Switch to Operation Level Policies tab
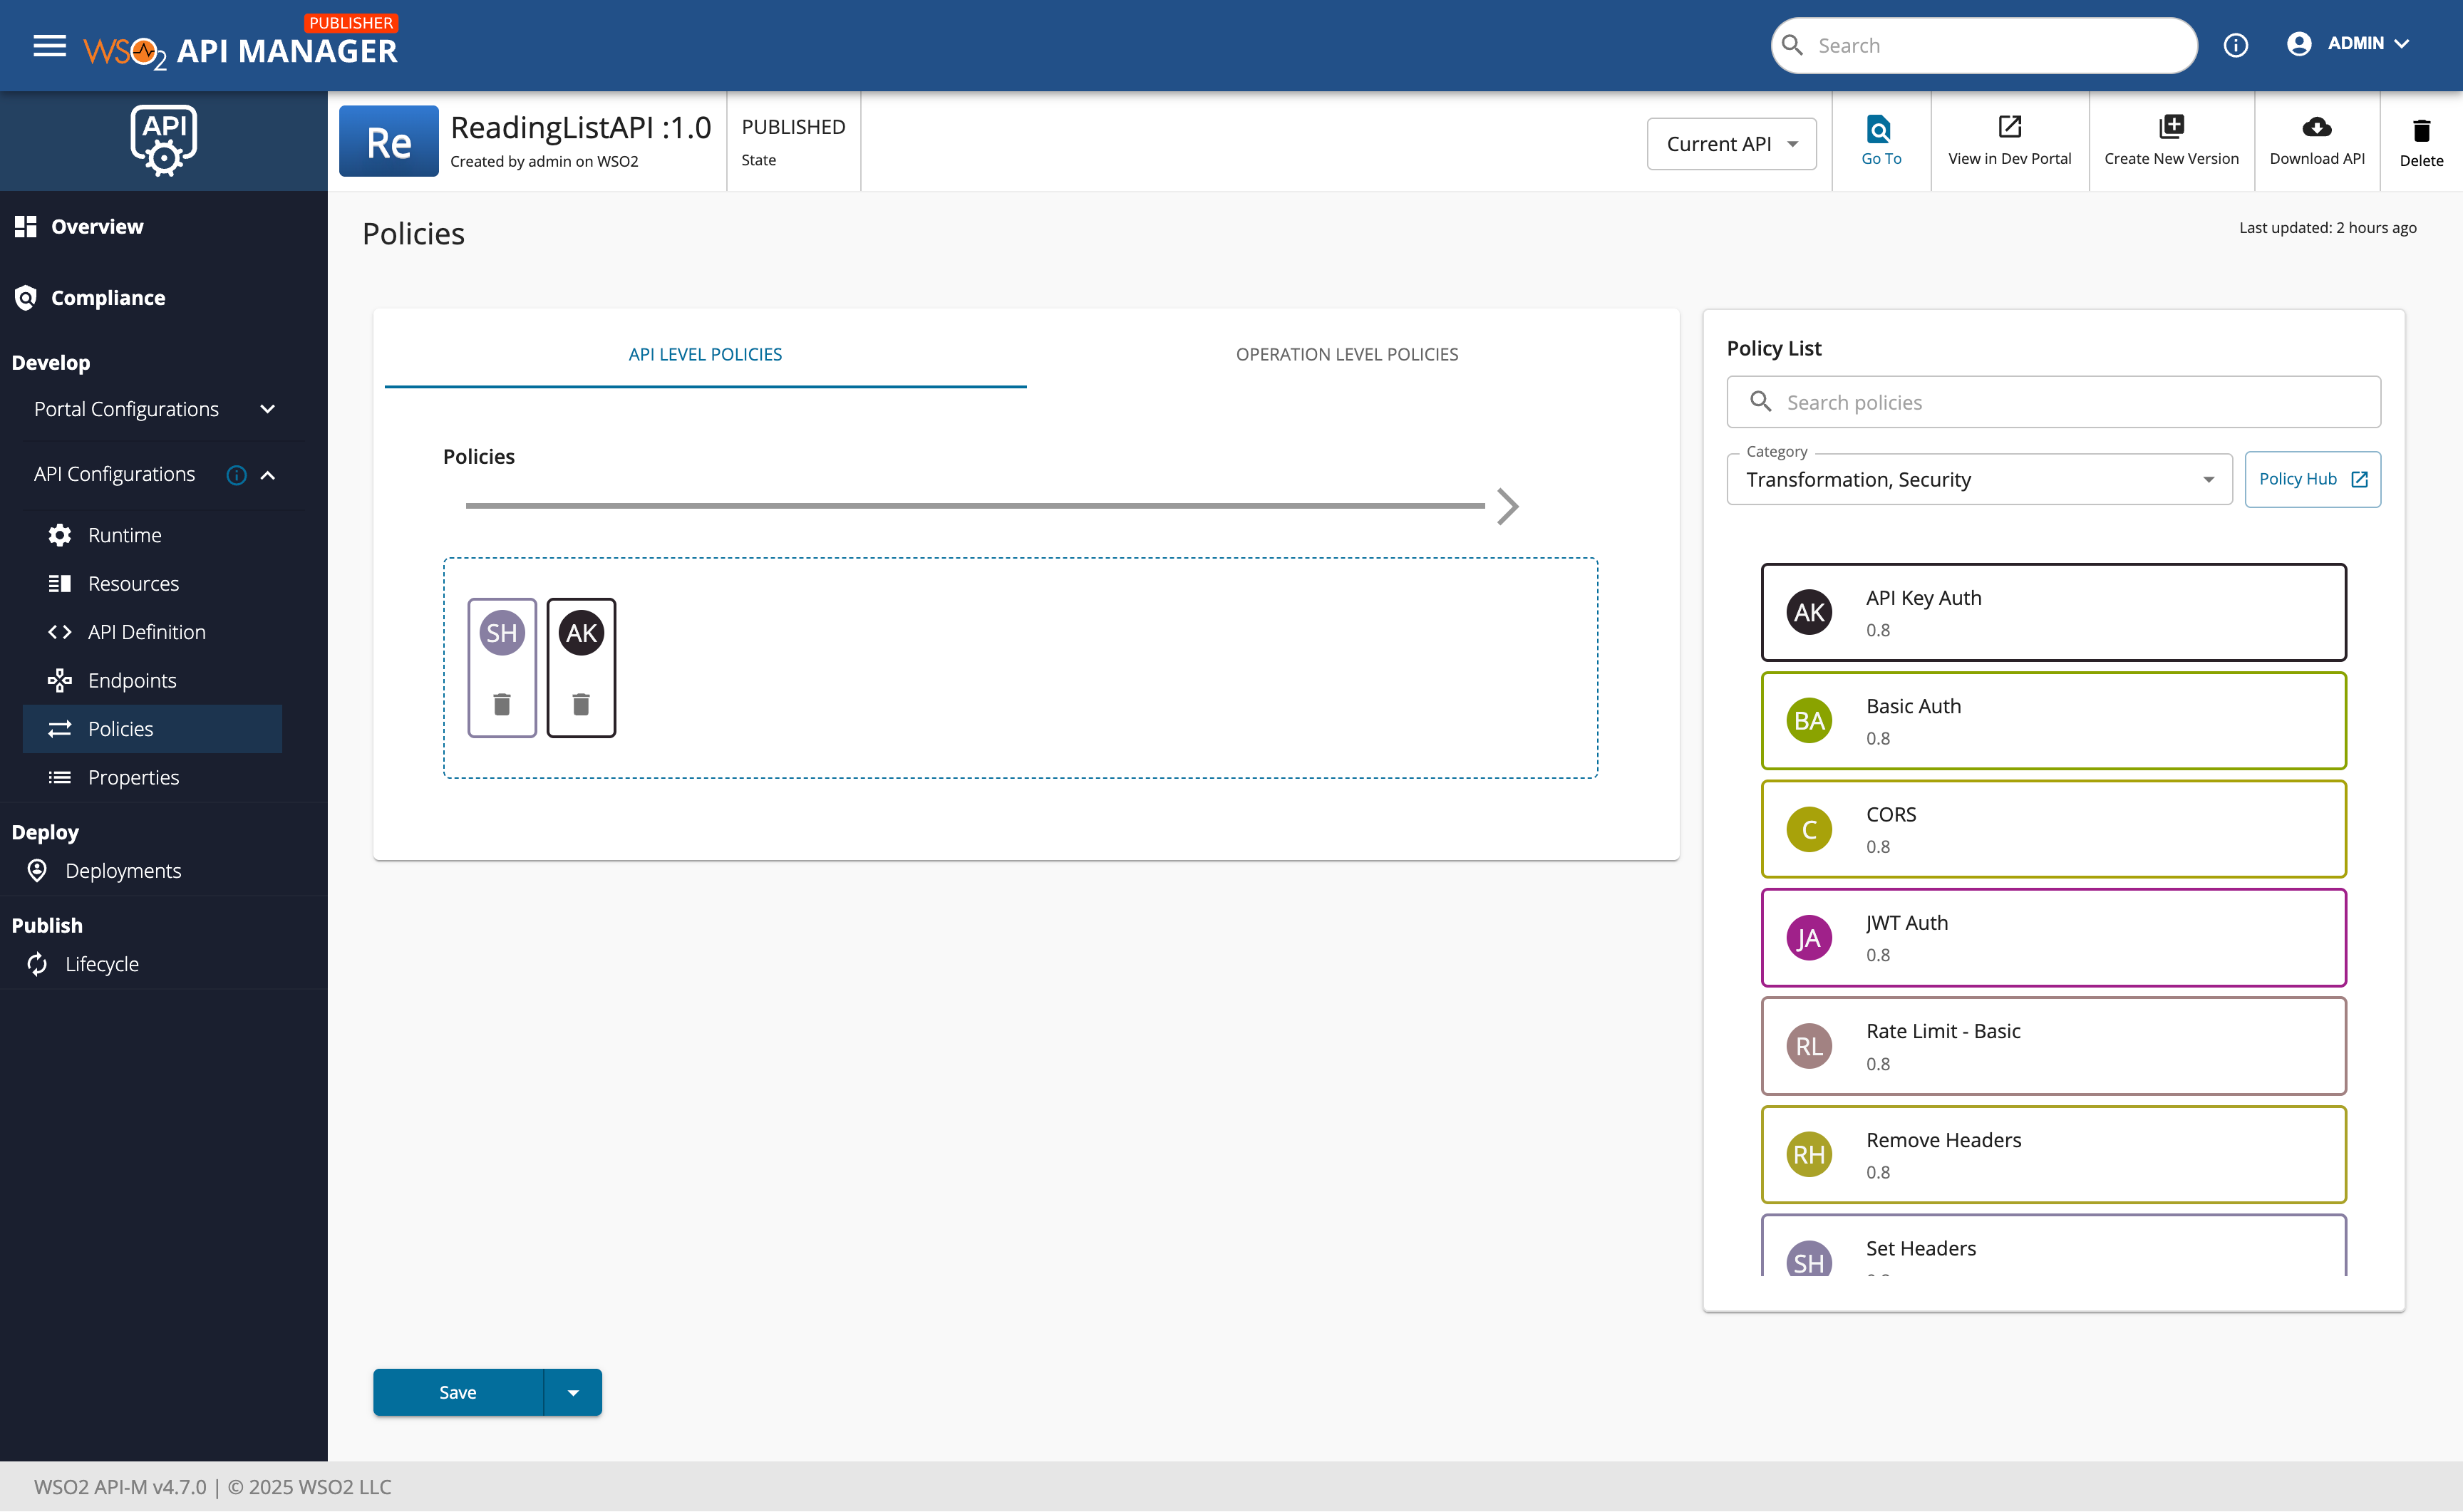Viewport: 2463px width, 1512px height. pos(1346,354)
